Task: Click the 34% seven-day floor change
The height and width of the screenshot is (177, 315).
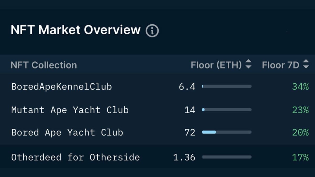Action: click(300, 87)
